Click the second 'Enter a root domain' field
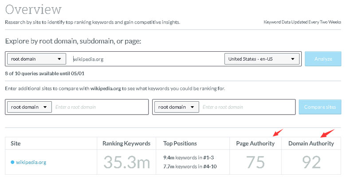The height and width of the screenshot is (180, 346). coord(247,107)
